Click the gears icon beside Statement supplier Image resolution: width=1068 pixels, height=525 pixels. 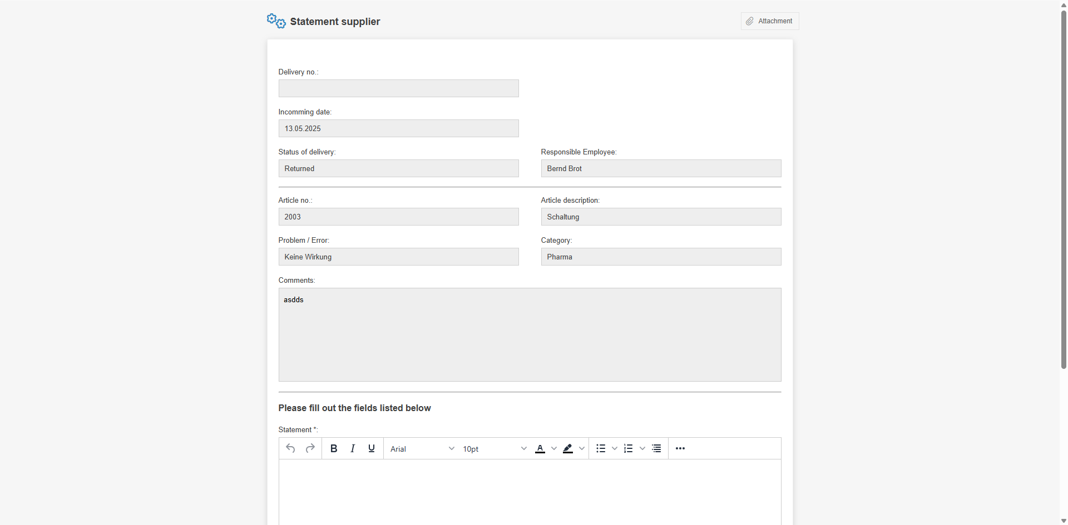click(x=276, y=21)
